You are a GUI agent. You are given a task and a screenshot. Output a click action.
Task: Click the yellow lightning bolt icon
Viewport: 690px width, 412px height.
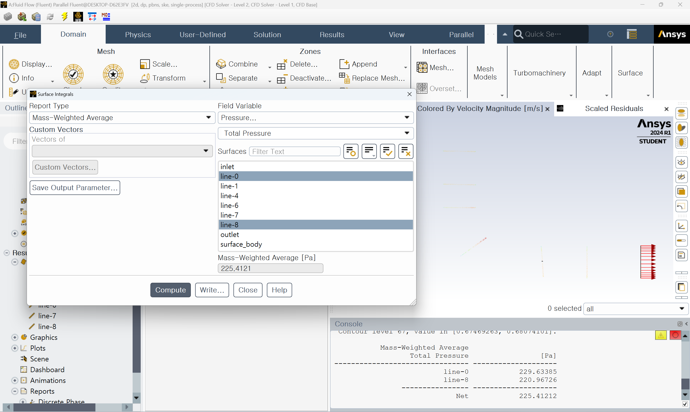pos(64,17)
